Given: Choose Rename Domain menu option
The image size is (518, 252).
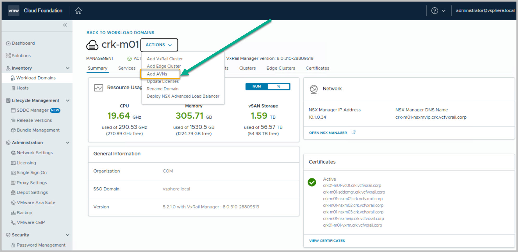Looking at the screenshot, I should tap(162, 89).
